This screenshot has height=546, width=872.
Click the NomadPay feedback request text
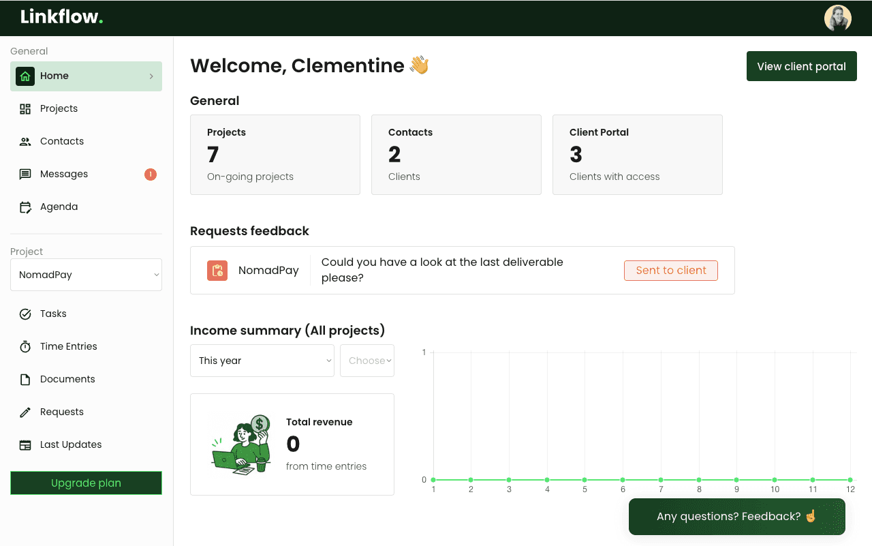coord(442,270)
